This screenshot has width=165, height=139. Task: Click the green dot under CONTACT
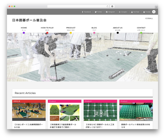tap(141, 33)
